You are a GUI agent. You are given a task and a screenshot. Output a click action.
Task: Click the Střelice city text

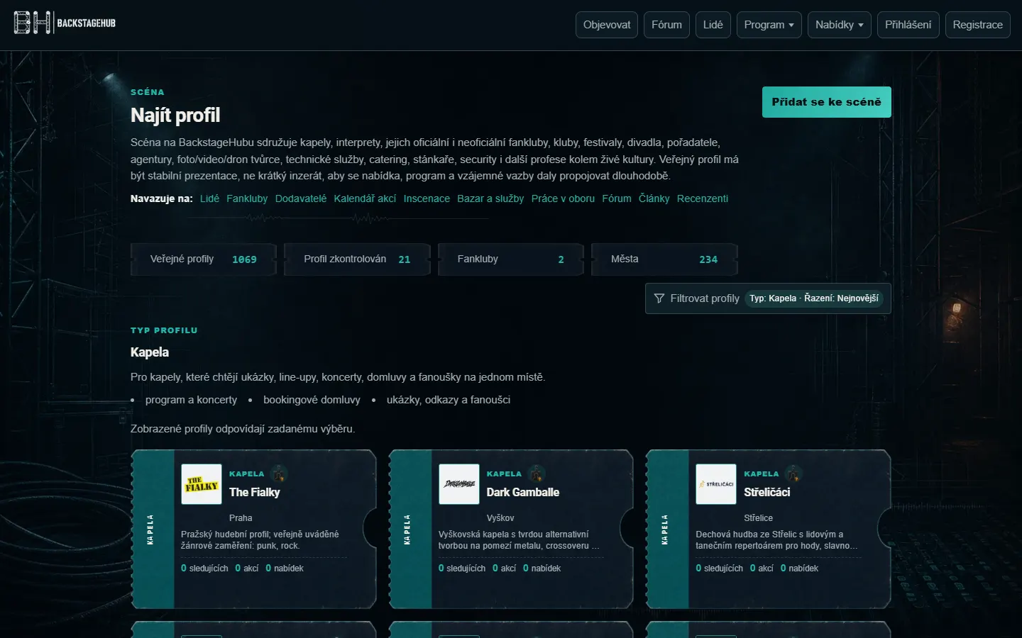click(759, 518)
